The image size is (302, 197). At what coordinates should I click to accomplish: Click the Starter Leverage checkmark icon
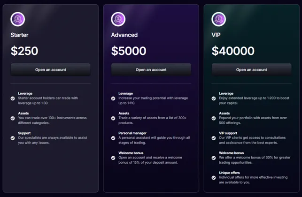click(13, 98)
